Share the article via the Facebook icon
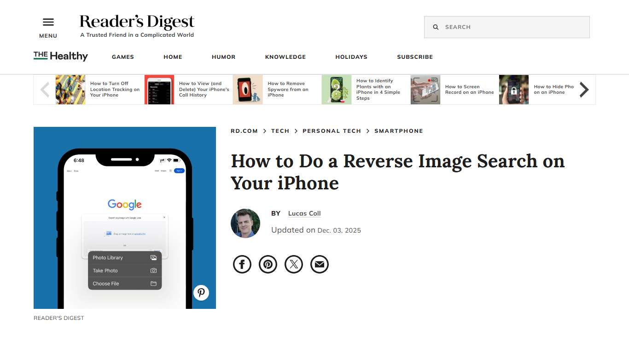The width and height of the screenshot is (629, 353). tap(242, 264)
